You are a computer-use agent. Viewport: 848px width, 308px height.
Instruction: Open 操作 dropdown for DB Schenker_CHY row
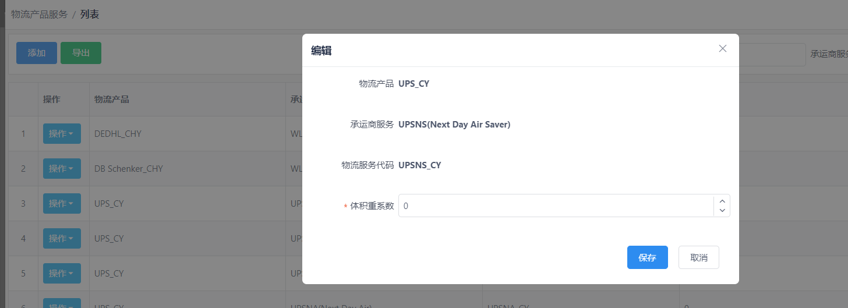(62, 169)
